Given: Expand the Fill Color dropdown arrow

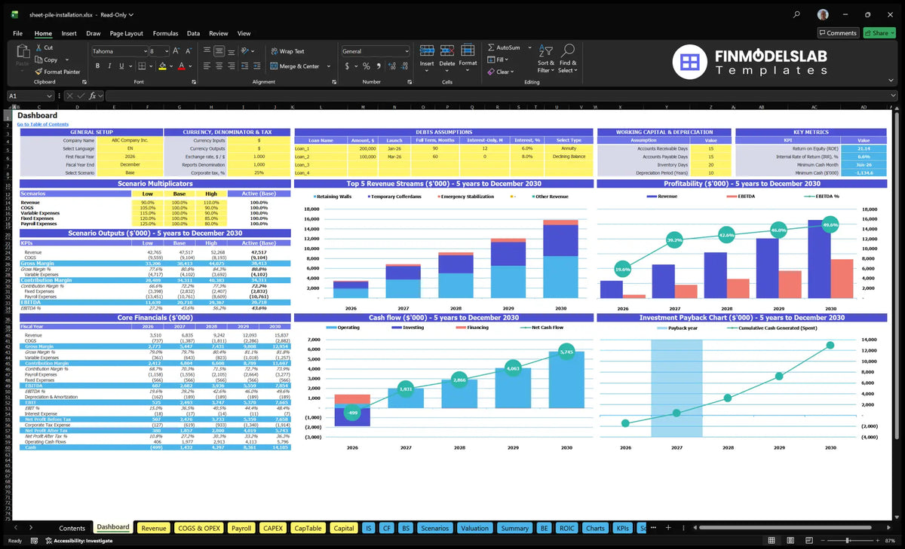Looking at the screenshot, I should [171, 66].
